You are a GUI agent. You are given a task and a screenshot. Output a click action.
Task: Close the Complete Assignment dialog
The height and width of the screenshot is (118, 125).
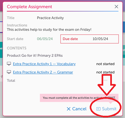pyautogui.click(x=116, y=7)
